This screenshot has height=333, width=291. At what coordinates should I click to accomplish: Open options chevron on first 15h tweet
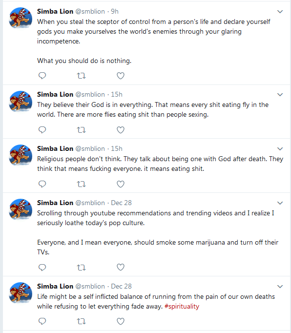[x=280, y=95]
